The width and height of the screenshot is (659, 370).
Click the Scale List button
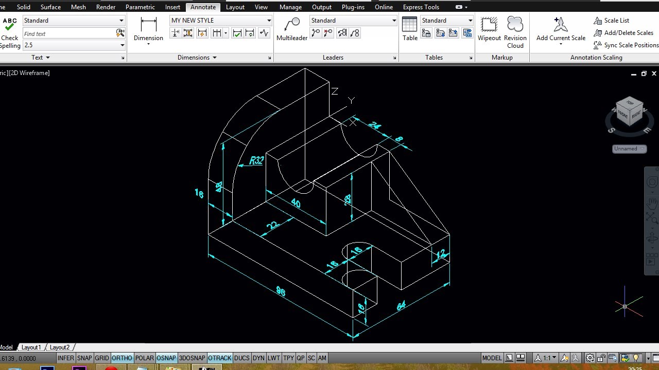pyautogui.click(x=612, y=21)
